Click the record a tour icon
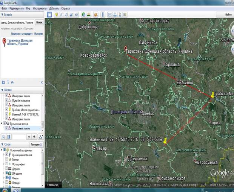The image size is (234, 192). 77,15
